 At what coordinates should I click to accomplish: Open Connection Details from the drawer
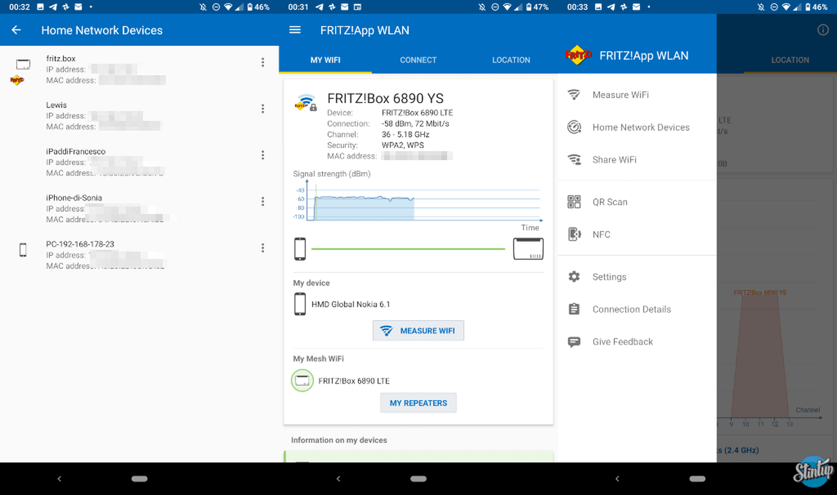pyautogui.click(x=631, y=309)
